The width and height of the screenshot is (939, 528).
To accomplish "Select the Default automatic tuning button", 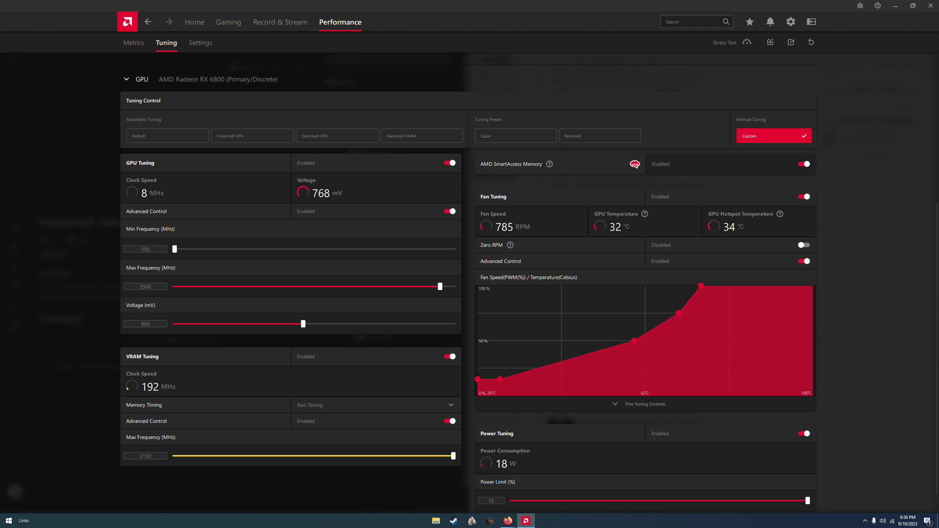I will click(x=168, y=136).
